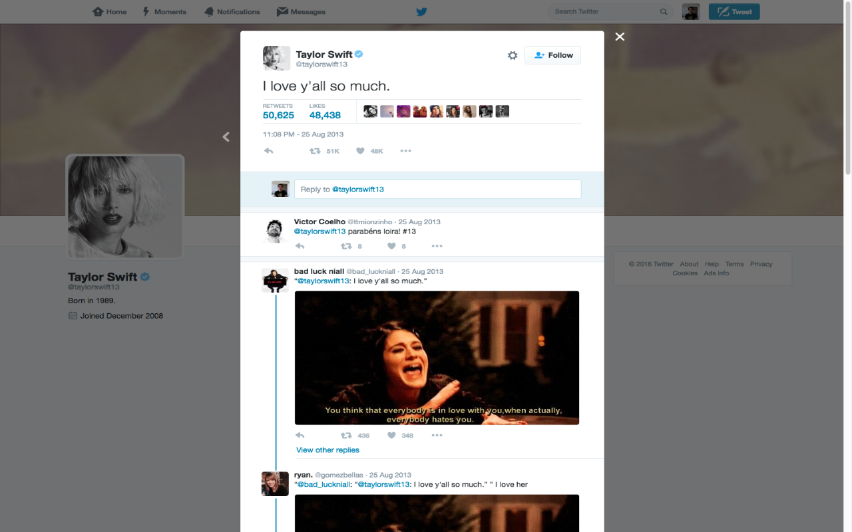852x532 pixels.
Task: Click the Tweet compose button
Action: pos(734,11)
